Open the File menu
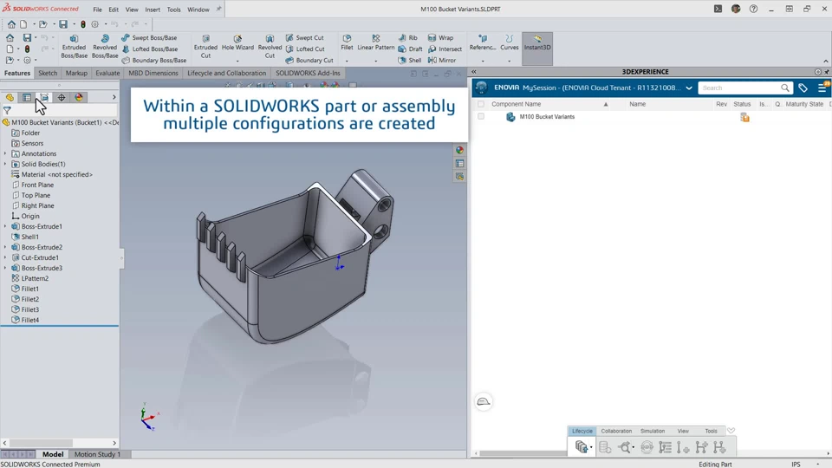 tap(98, 10)
